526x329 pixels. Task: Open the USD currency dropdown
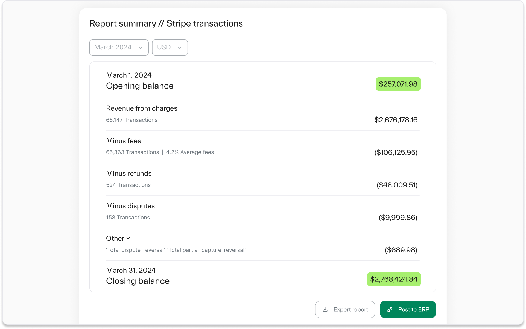click(170, 48)
